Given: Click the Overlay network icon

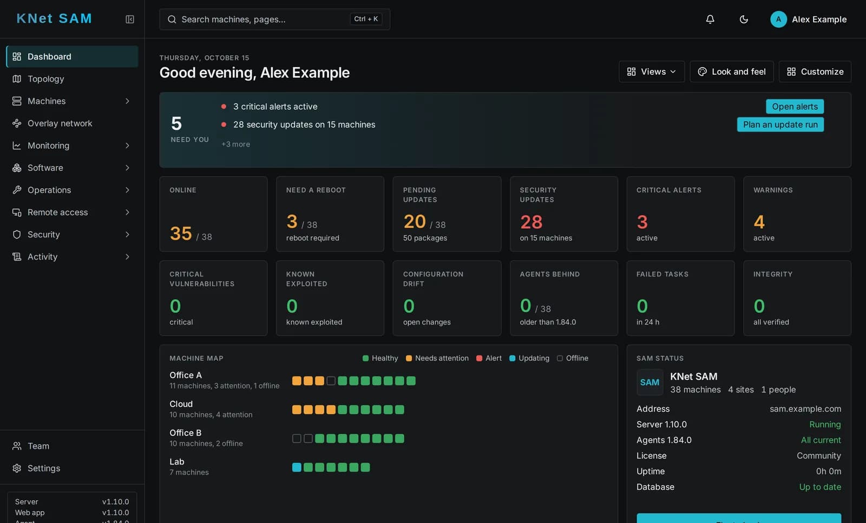Looking at the screenshot, I should (17, 123).
